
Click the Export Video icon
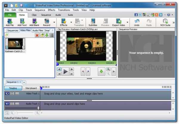[119, 22]
